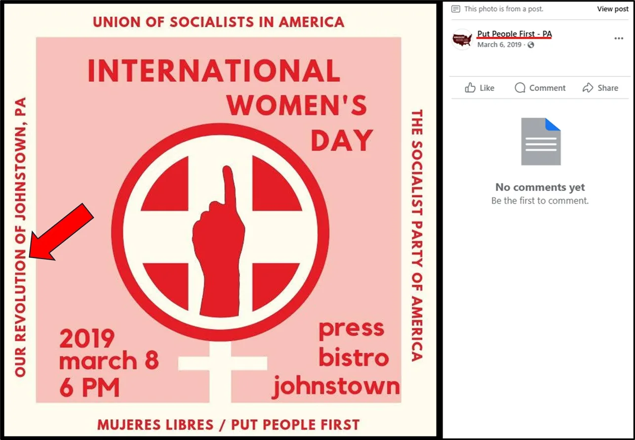Click the Share arrow icon

click(588, 88)
